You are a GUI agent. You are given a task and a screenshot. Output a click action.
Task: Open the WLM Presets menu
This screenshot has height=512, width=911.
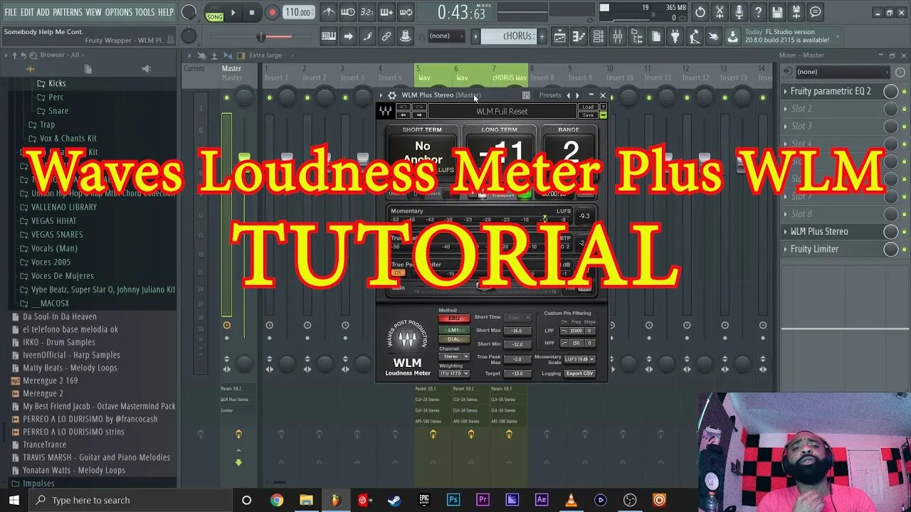[550, 95]
